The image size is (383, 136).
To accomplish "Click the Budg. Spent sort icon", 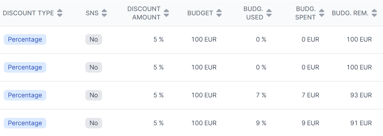I will point(321,13).
